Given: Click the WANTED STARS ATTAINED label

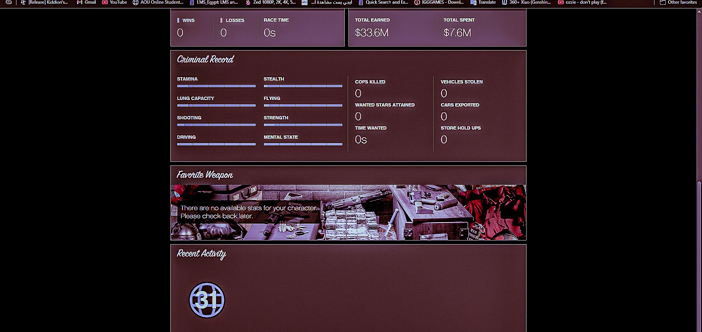Looking at the screenshot, I should [x=385, y=105].
